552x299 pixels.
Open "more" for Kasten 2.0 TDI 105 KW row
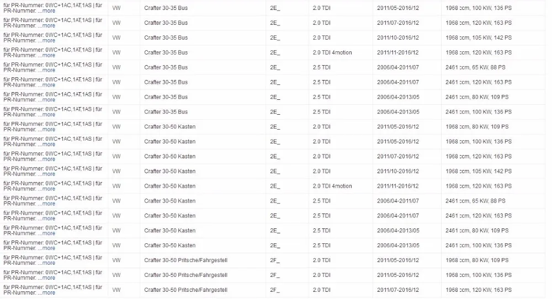[49, 174]
